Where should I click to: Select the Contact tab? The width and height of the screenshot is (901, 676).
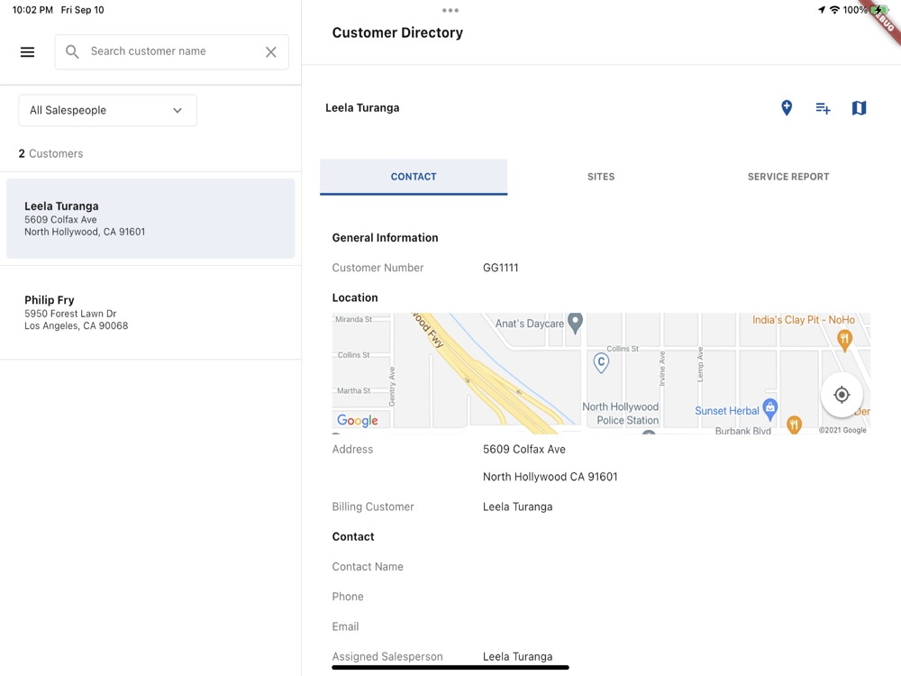coord(414,177)
